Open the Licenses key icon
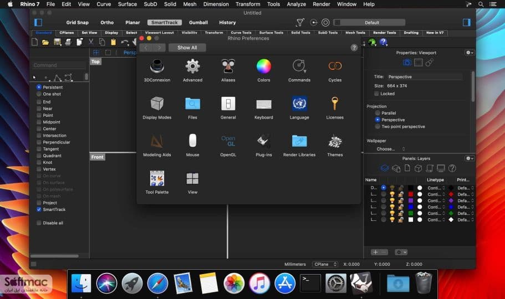This screenshot has height=299, width=505. pyautogui.click(x=335, y=104)
